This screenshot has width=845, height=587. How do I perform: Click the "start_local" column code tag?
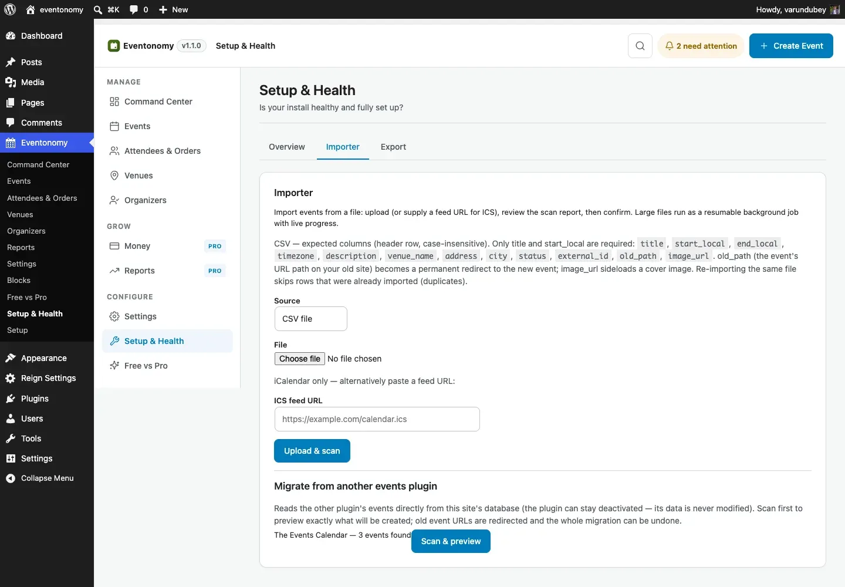coord(699,244)
